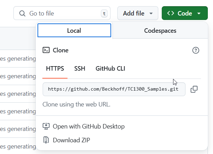
Task: Click the angle-bracket icon on the Code button
Action: click(170, 13)
